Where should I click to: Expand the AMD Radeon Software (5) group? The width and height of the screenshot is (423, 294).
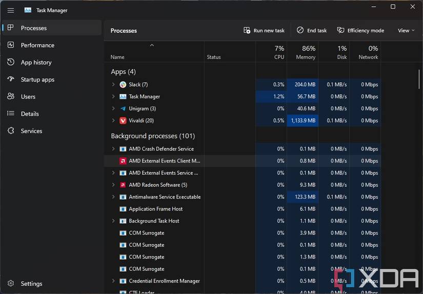(113, 185)
